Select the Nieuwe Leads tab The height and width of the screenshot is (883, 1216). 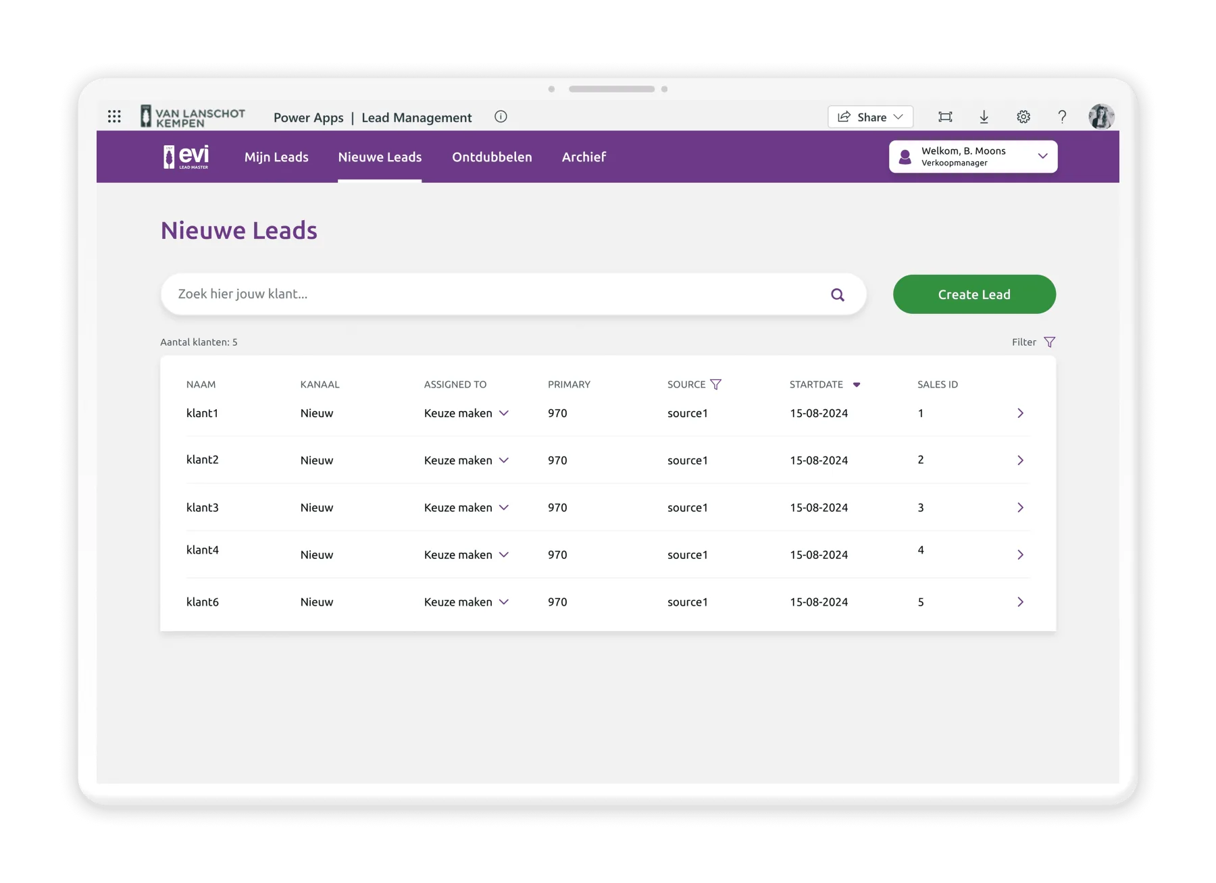(x=380, y=157)
